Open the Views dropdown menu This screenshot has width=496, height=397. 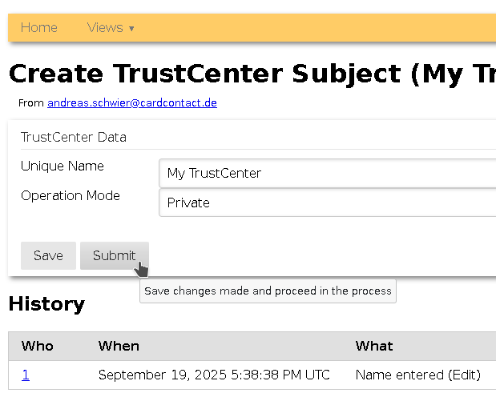click(110, 27)
